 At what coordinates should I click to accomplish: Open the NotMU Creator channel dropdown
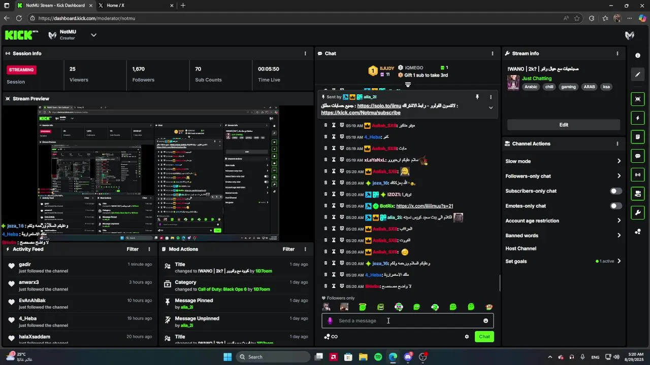coord(93,35)
